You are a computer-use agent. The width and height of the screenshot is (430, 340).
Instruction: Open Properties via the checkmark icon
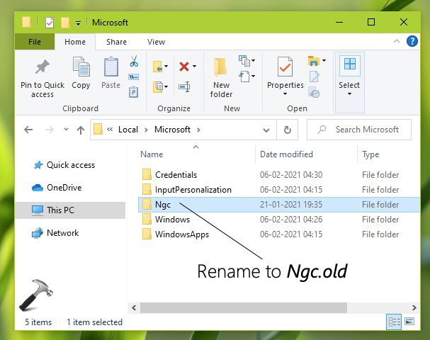pos(285,67)
